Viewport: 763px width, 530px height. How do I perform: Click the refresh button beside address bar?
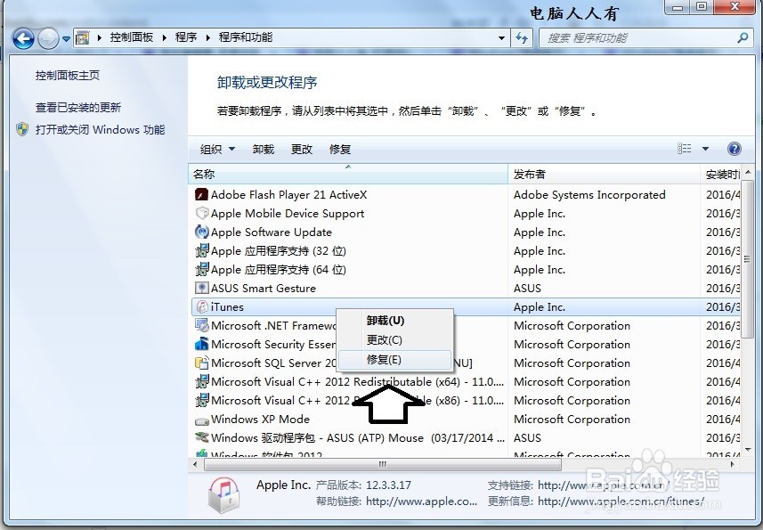tap(522, 37)
